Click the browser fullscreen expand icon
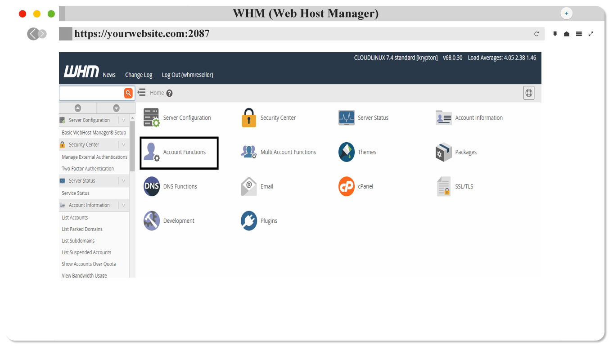Image resolution: width=613 pixels, height=346 pixels. coord(591,34)
